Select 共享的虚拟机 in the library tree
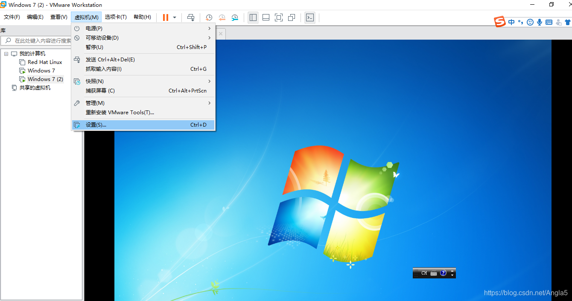Image resolution: width=572 pixels, height=301 pixels. click(x=35, y=88)
